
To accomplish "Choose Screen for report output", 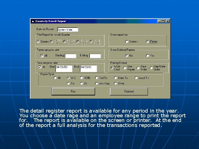I will point(127,42).
